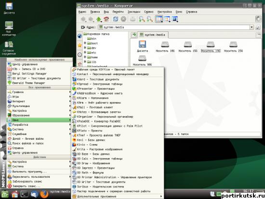Zoom in with the magnifier plus icon
The image size is (265, 199).
click(x=142, y=19)
